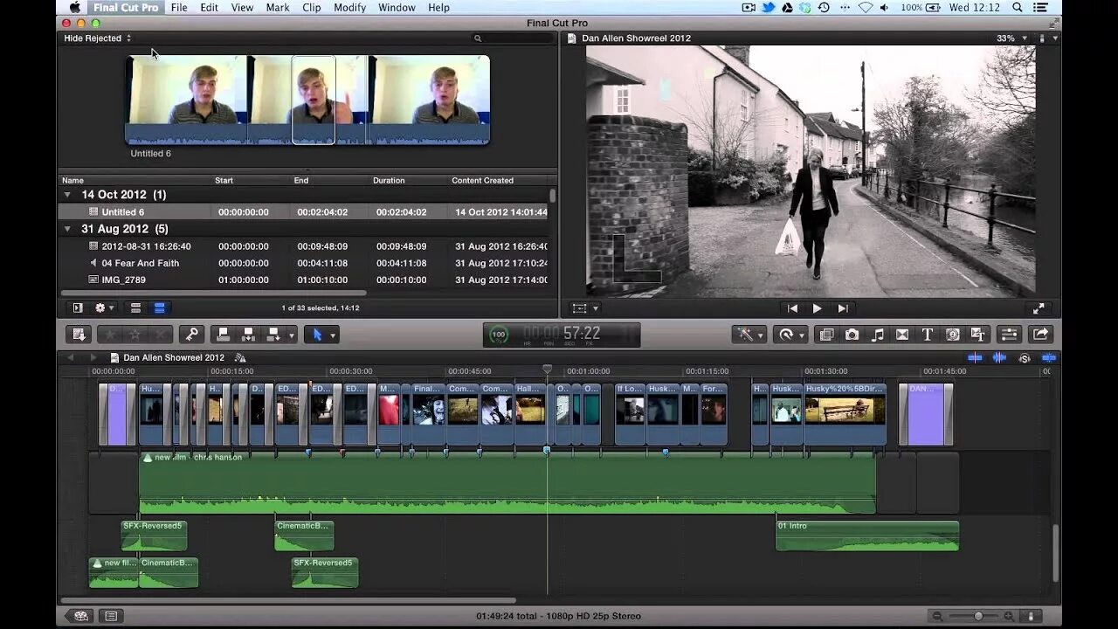Open the Background Tasks 100% indicator
This screenshot has height=629, width=1118.
[x=499, y=335]
